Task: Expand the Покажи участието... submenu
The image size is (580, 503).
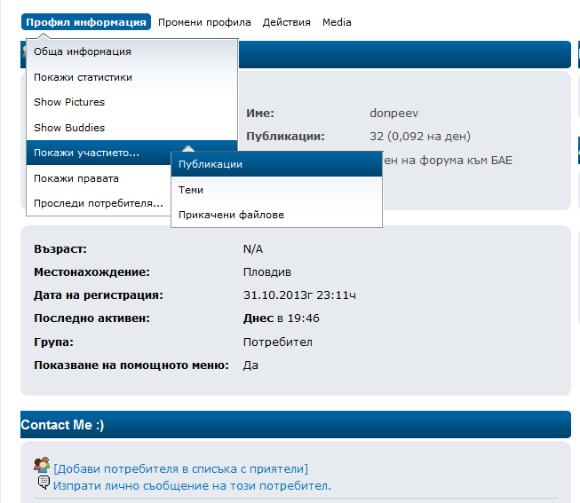Action: [86, 153]
